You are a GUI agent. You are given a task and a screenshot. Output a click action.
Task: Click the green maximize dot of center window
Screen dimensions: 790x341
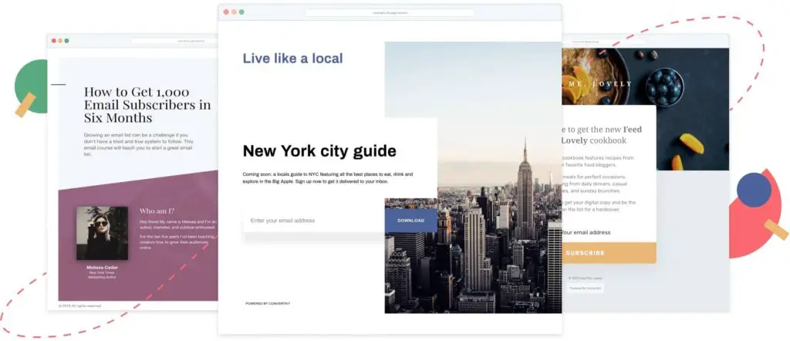coord(241,12)
